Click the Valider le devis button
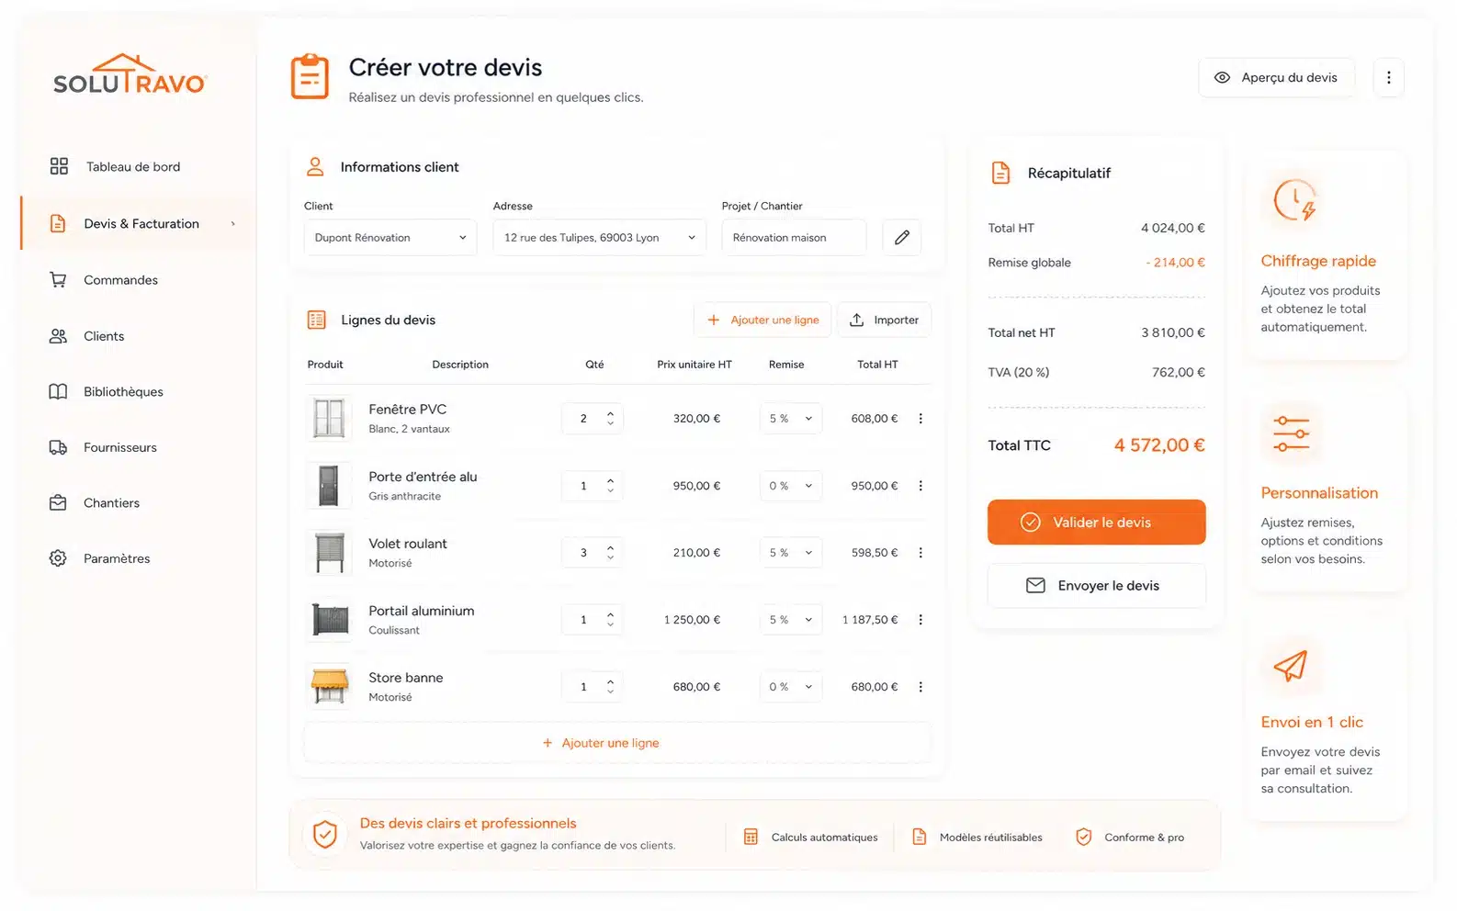Image resolution: width=1457 pixels, height=911 pixels. click(x=1096, y=523)
